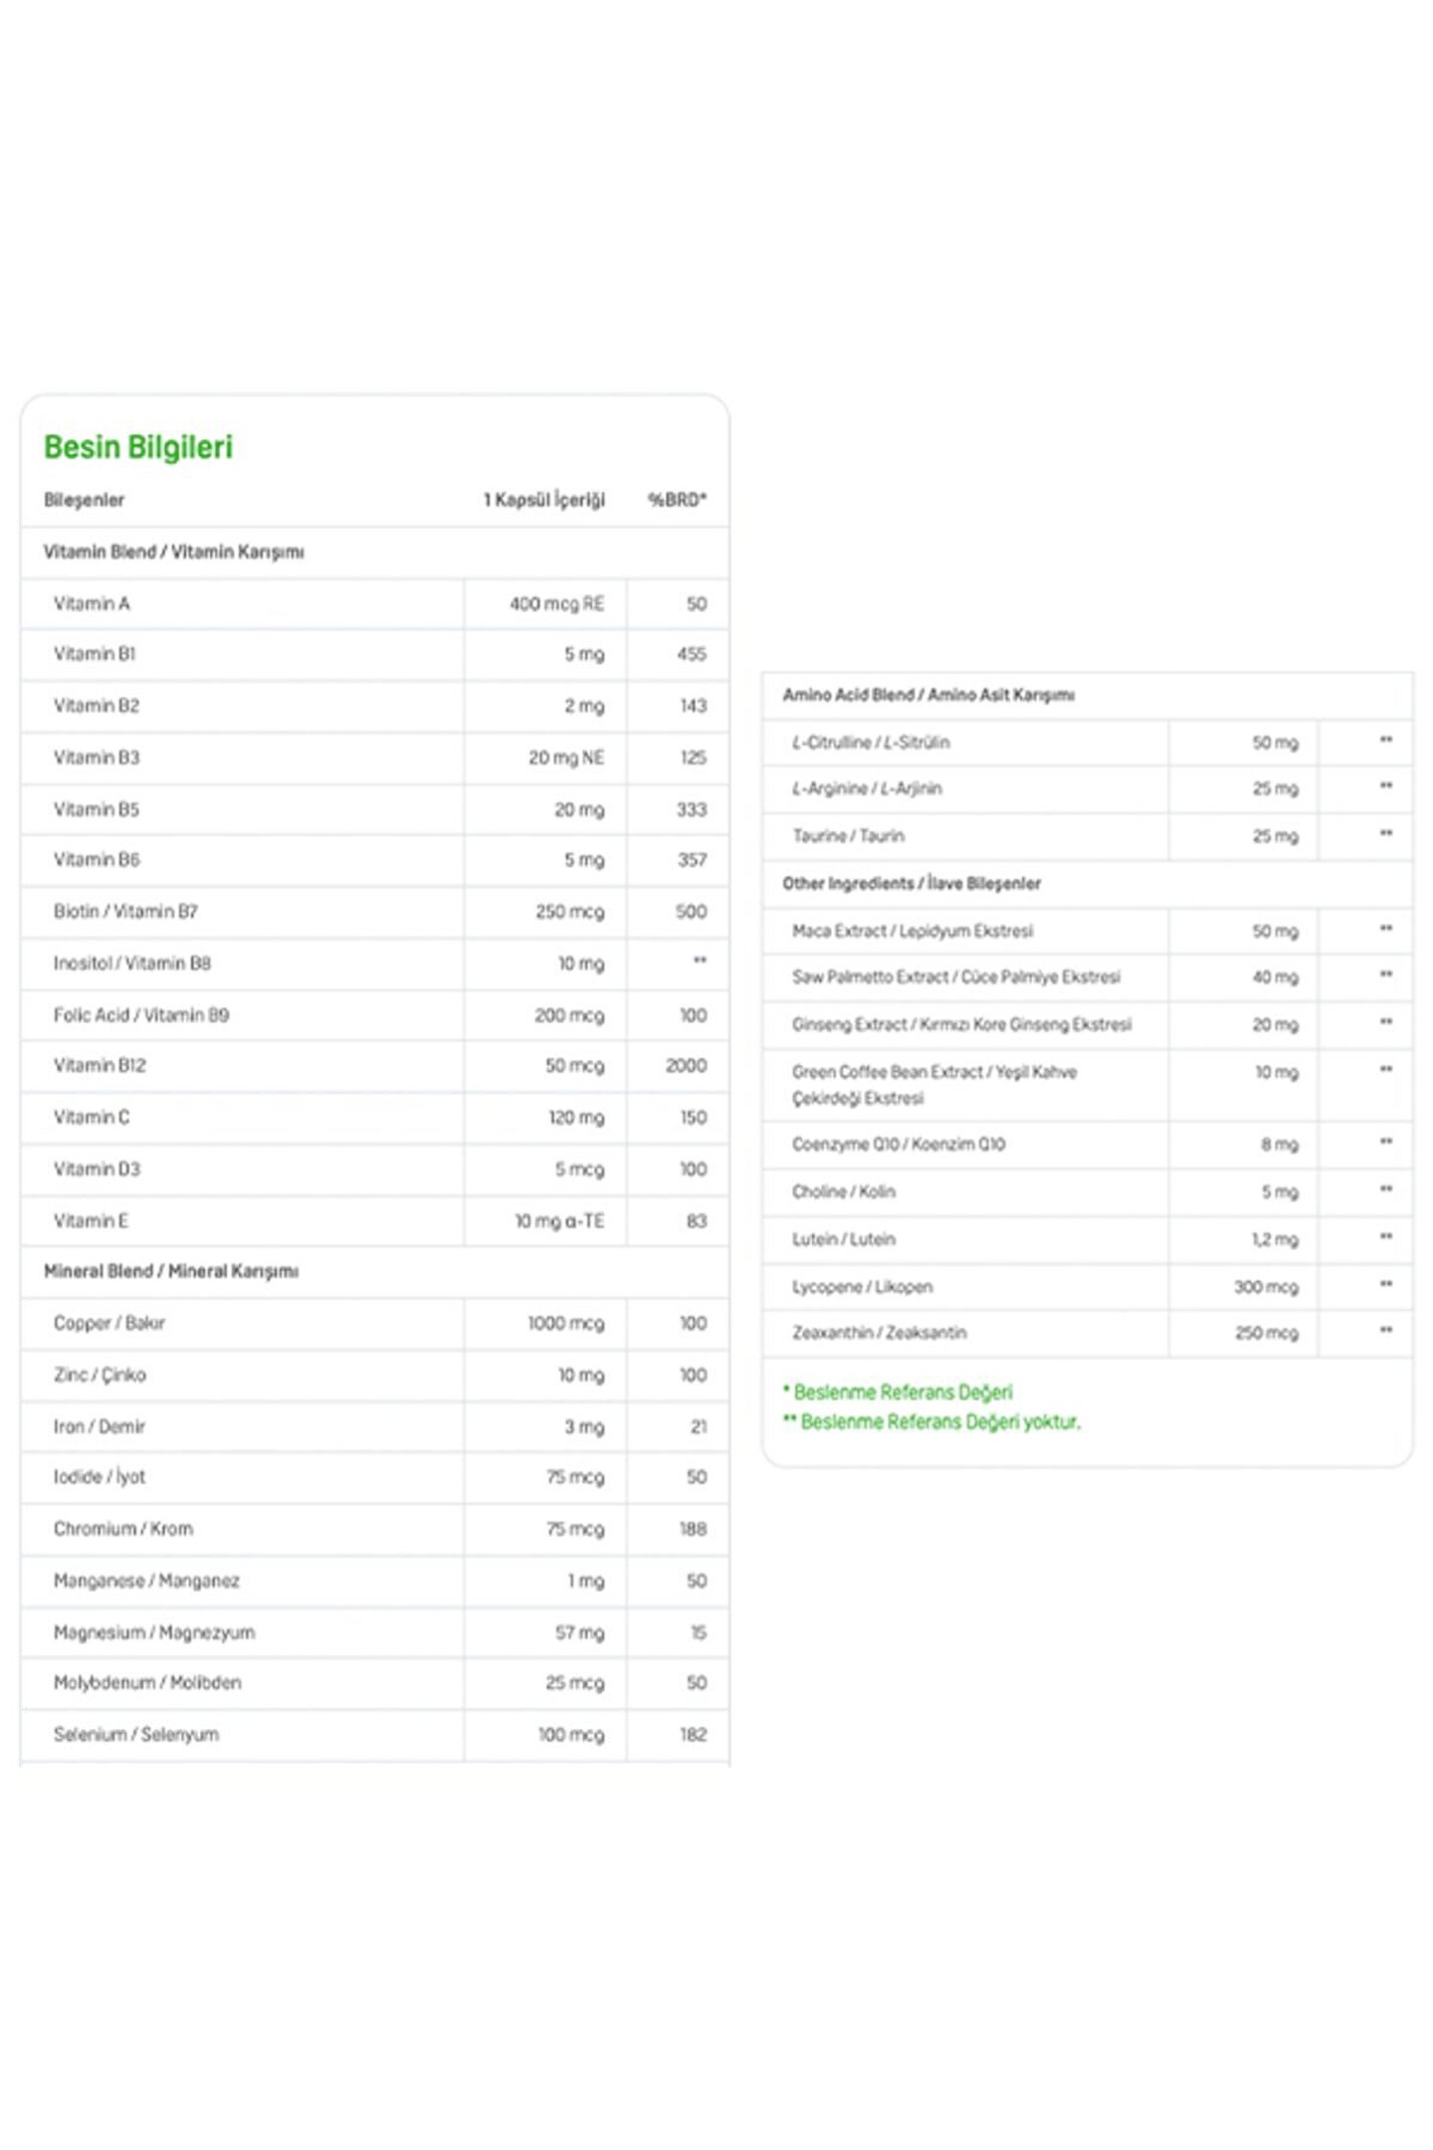Click the L-Citrulline / L-Sitrülin label
Image resolution: width=1433 pixels, height=2150 pixels.
pyautogui.click(x=871, y=743)
